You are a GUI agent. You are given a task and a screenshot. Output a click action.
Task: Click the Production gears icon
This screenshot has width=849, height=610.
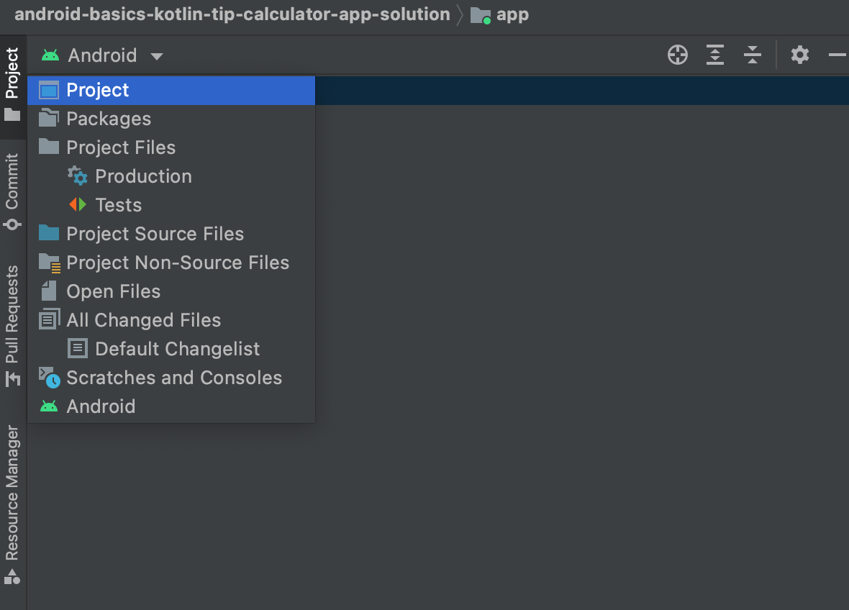[x=78, y=176]
